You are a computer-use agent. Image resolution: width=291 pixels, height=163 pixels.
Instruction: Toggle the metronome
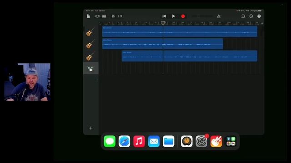219,16
